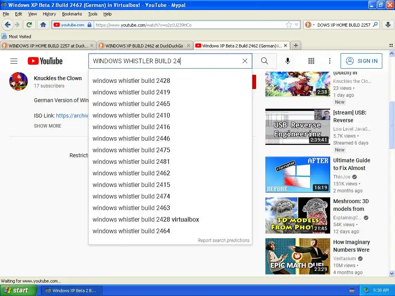Select suggestion windows whistler build 2481

[170, 161]
